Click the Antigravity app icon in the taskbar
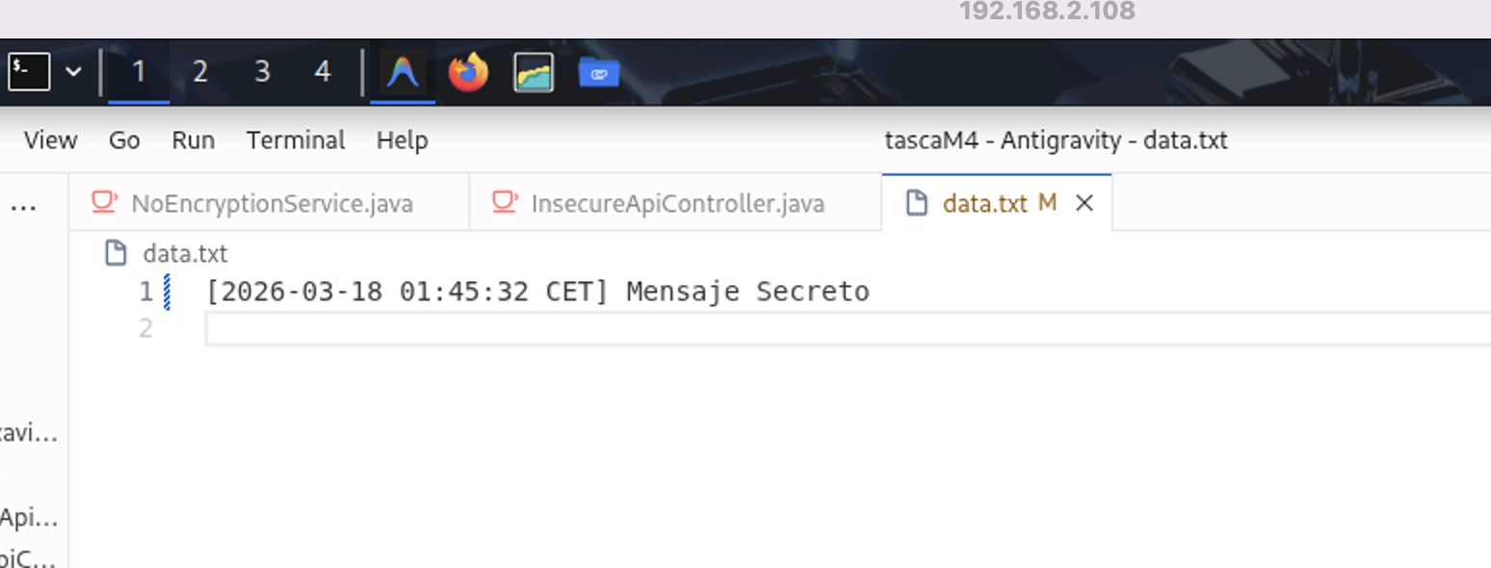 [x=403, y=72]
